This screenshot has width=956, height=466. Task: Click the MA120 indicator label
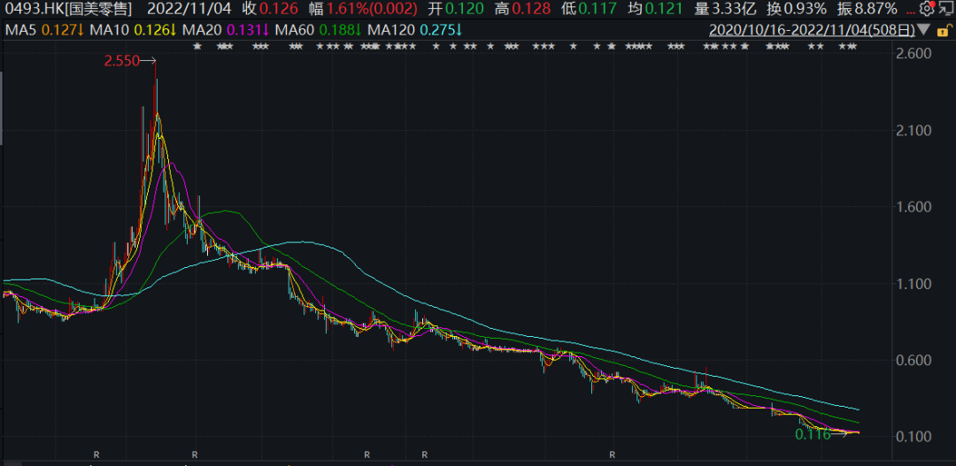pyautogui.click(x=390, y=30)
